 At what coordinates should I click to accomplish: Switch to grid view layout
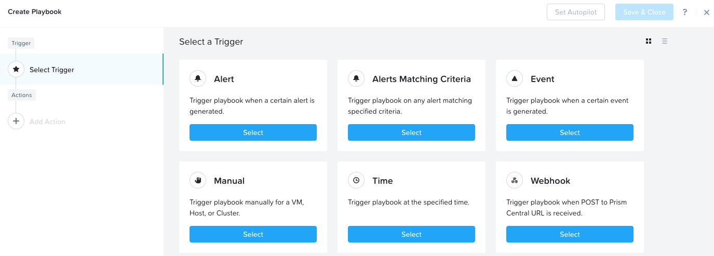coord(649,41)
